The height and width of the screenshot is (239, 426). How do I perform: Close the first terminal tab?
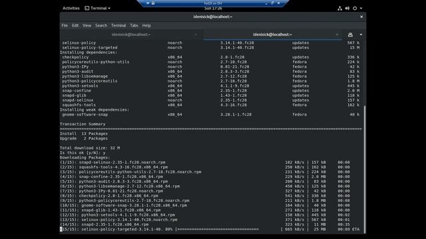(196, 35)
